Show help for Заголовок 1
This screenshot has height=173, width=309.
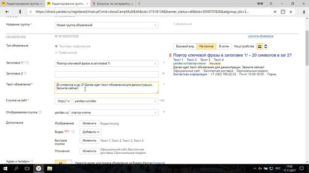click(x=27, y=62)
